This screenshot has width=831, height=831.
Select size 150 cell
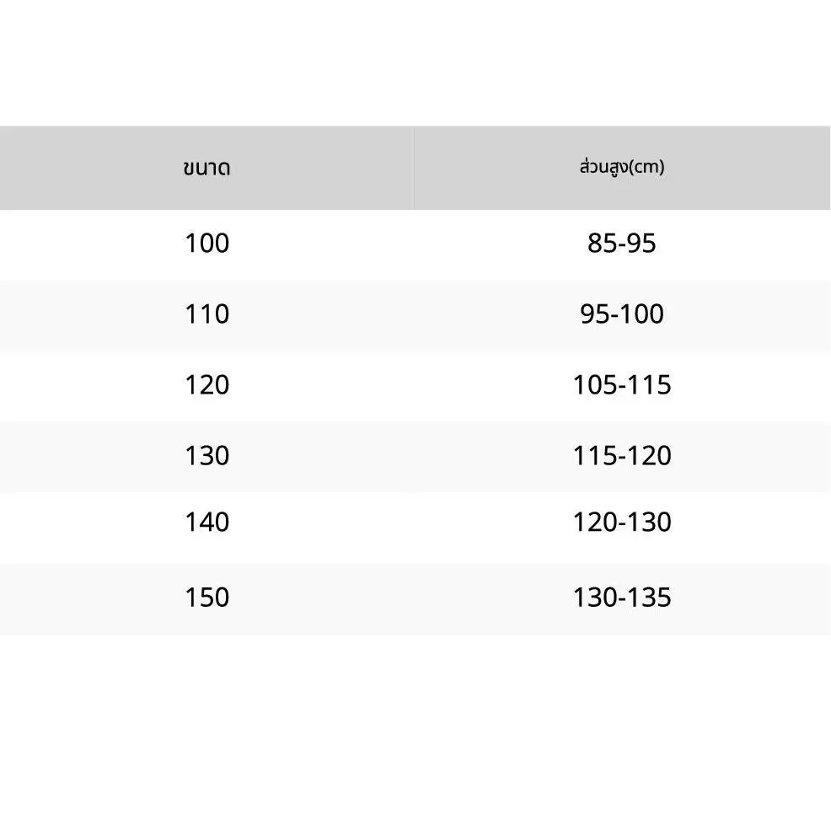click(206, 597)
